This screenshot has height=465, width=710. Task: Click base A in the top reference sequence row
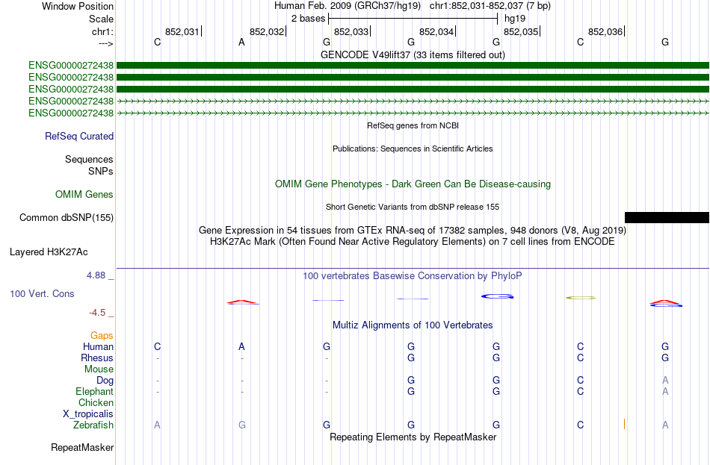pos(242,42)
